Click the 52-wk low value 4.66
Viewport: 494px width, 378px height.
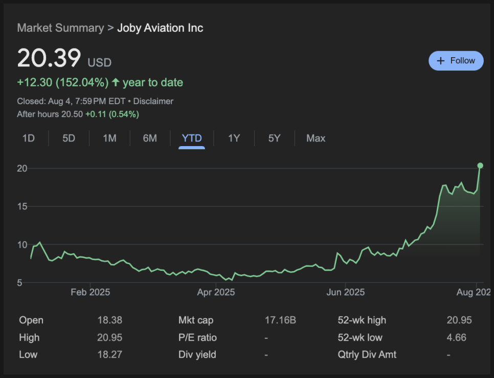click(x=457, y=338)
